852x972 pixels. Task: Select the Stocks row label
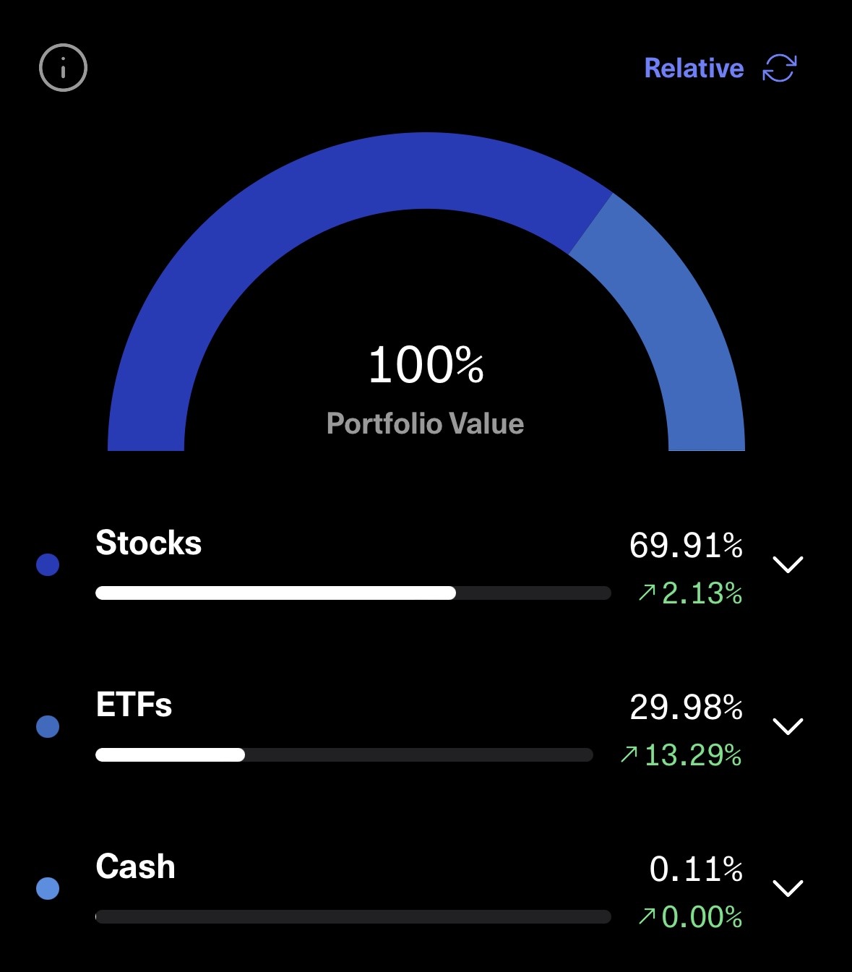click(x=148, y=543)
